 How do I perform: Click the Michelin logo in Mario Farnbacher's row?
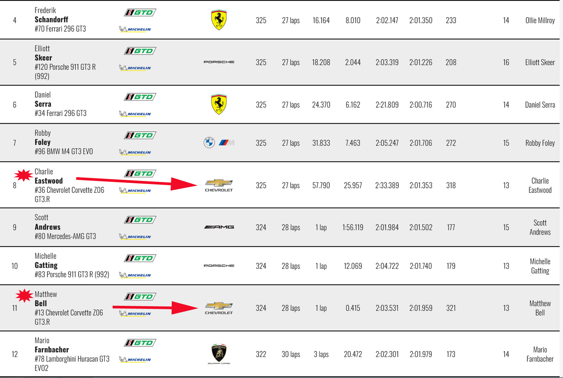[x=135, y=359]
